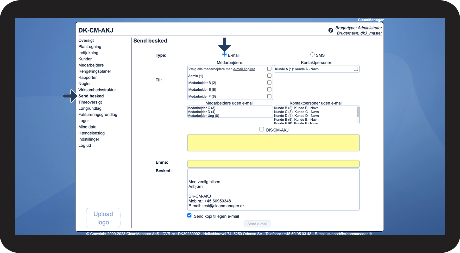Check the Kunde A contact person box
Viewport: 460px width, 253px height.
pos(356,69)
